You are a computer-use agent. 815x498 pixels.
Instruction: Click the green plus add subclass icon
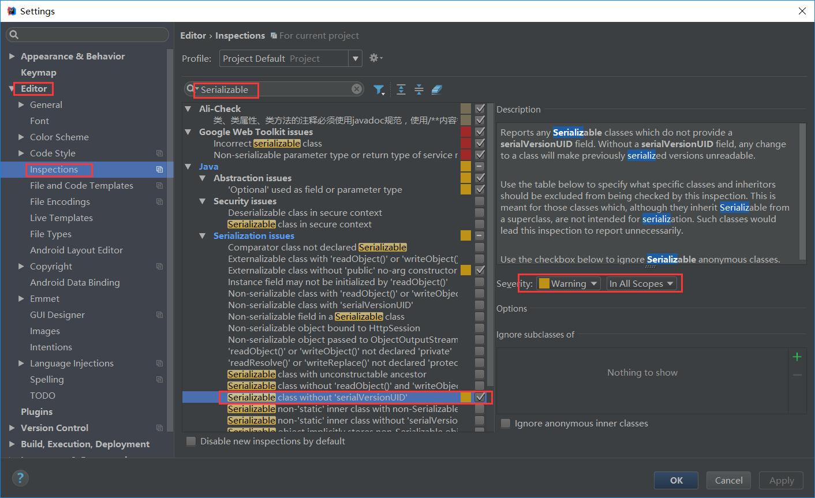pos(797,357)
